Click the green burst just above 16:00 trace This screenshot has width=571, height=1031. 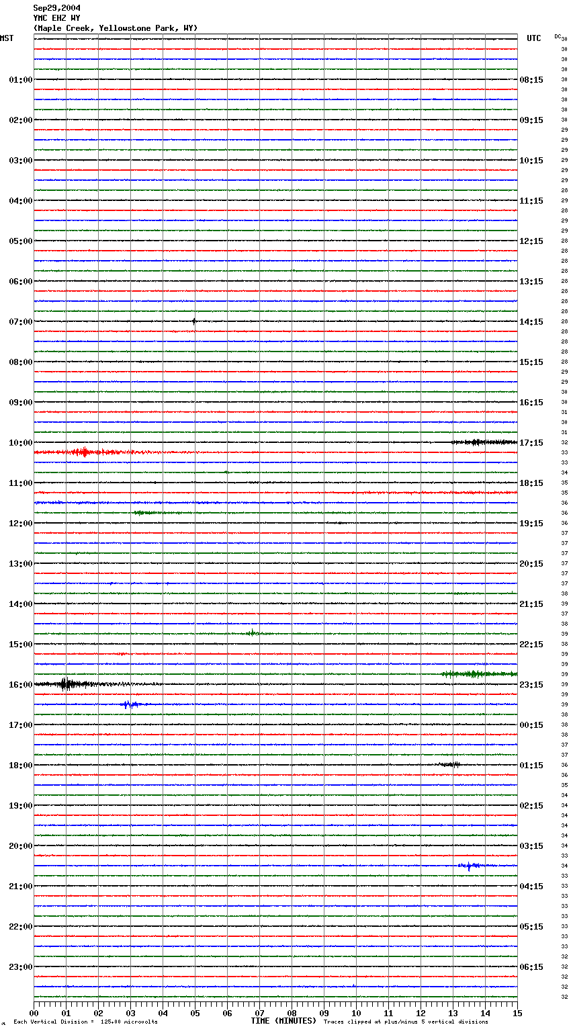click(478, 673)
